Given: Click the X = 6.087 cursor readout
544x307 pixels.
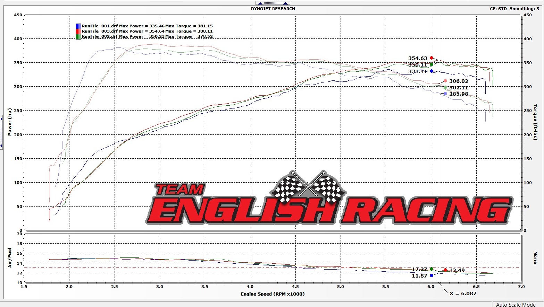Looking at the screenshot, I should click(x=463, y=293).
